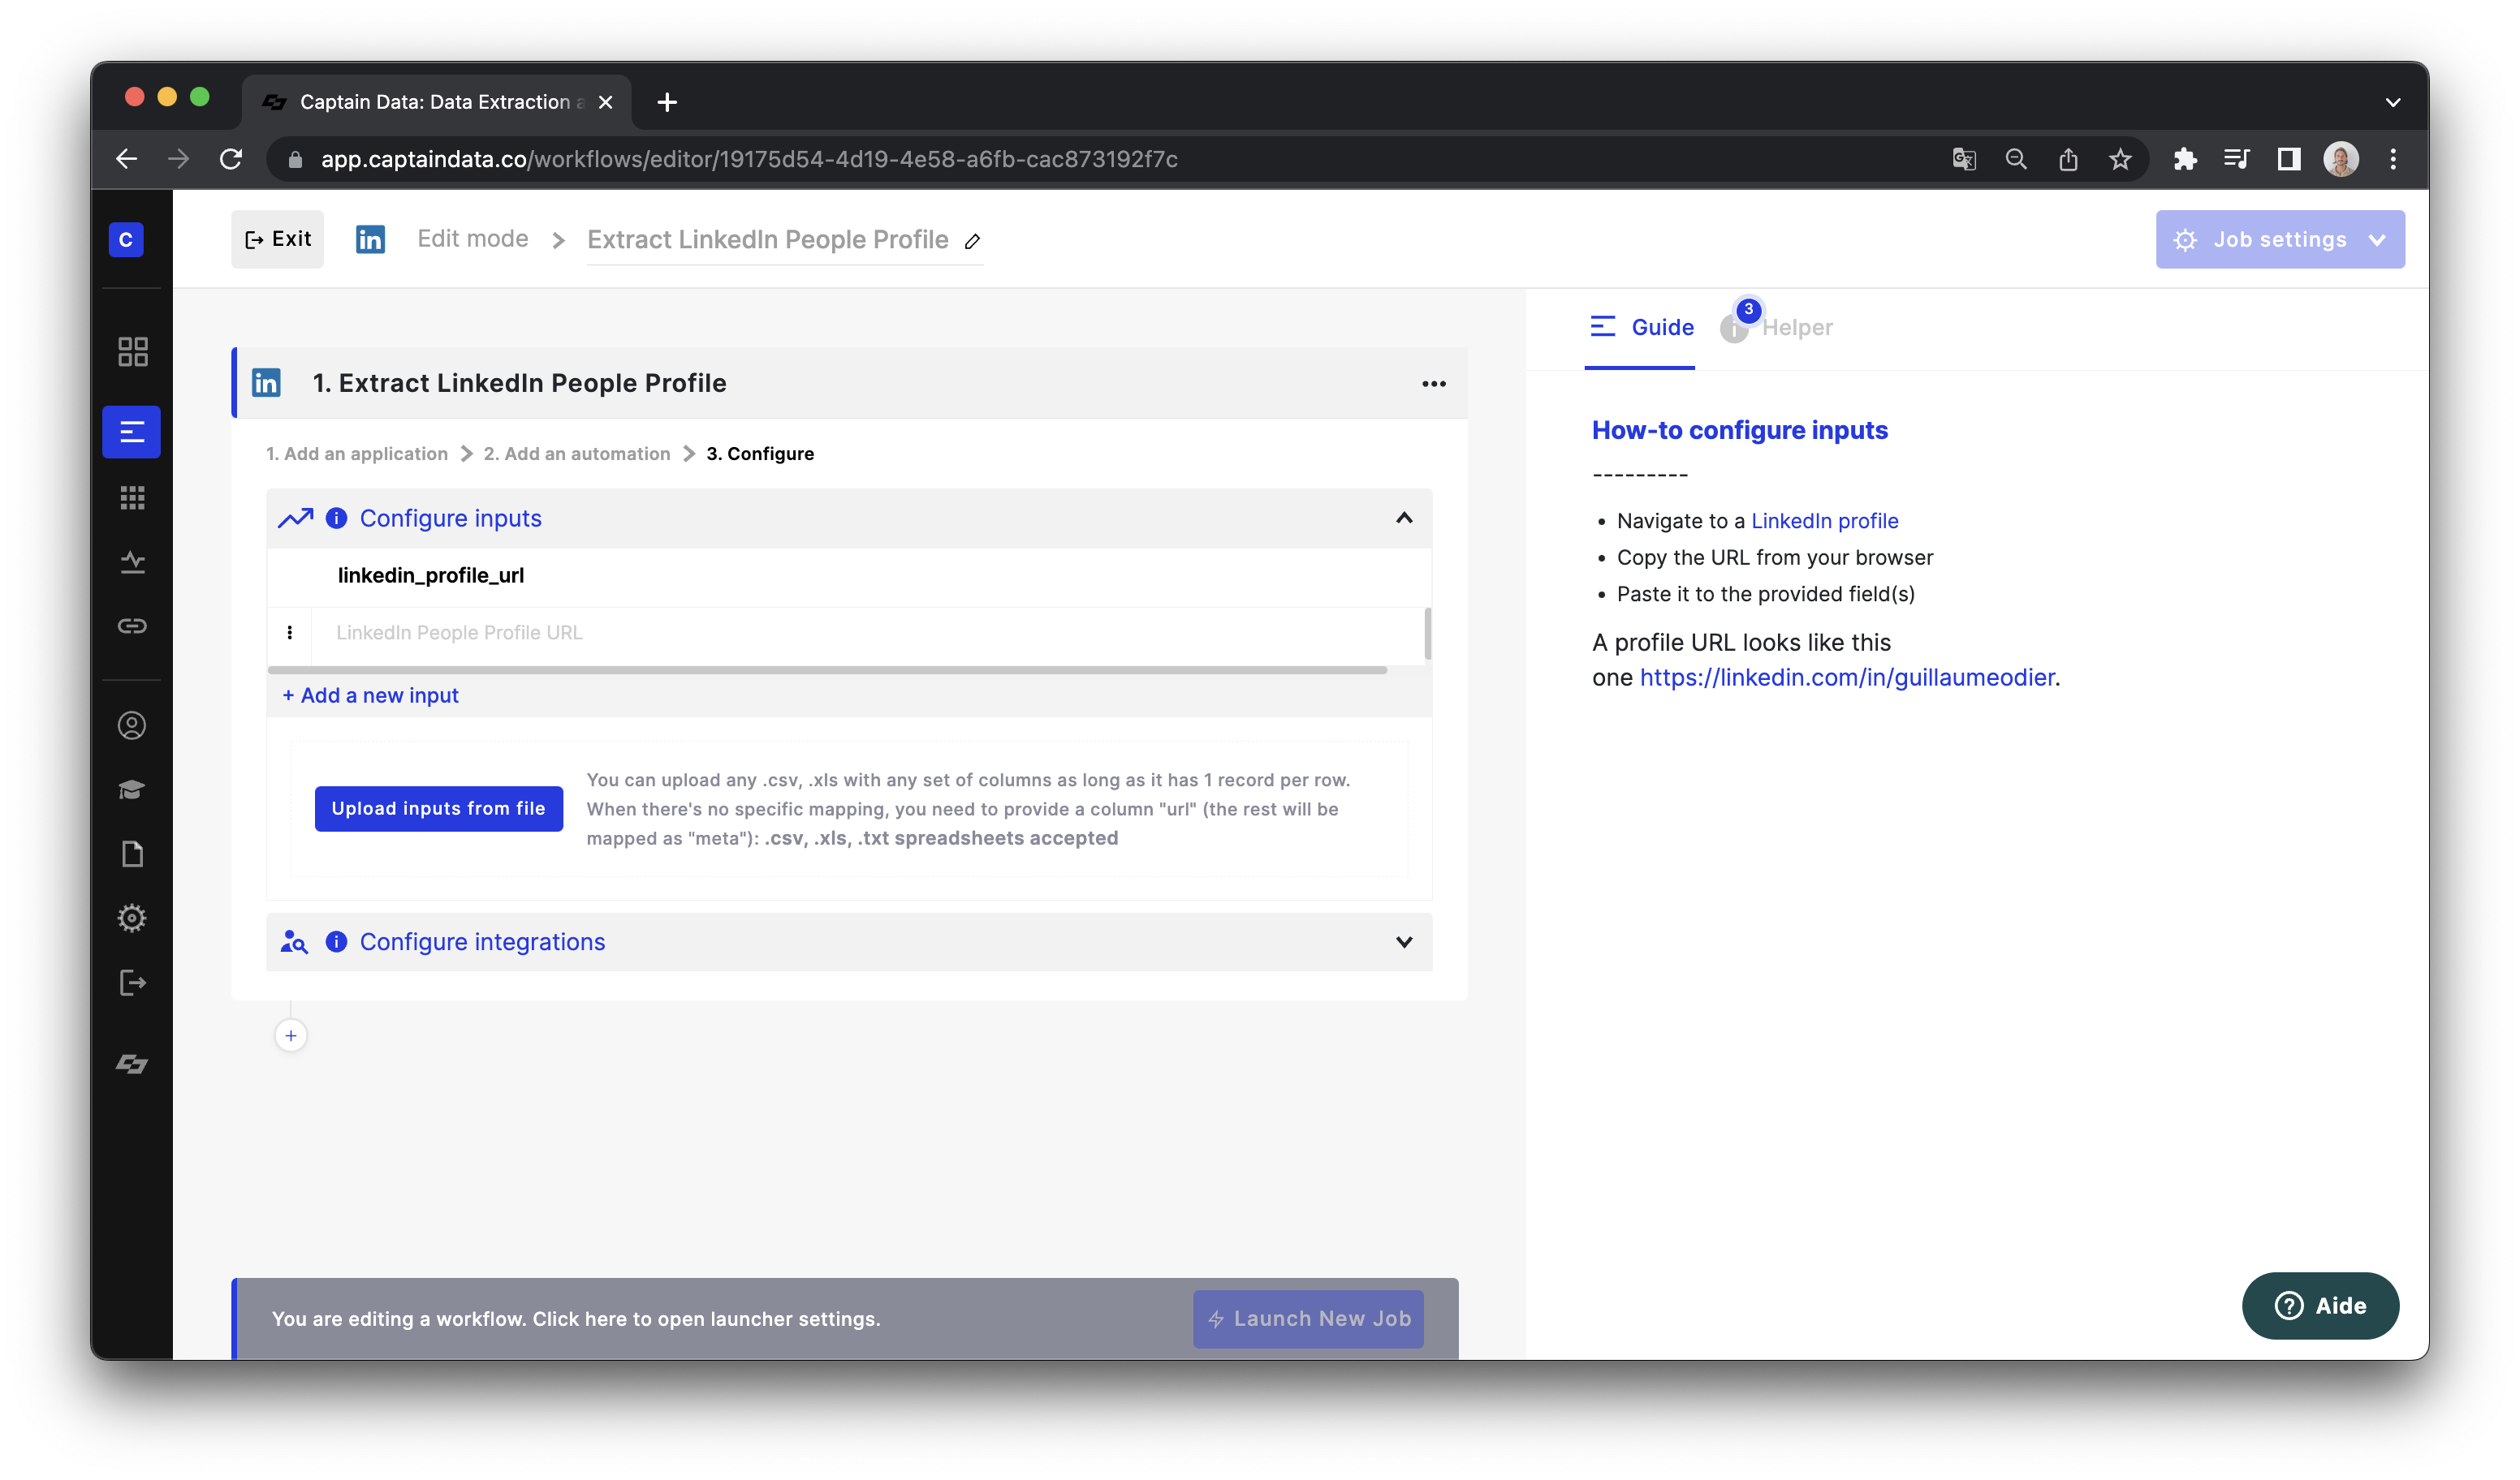This screenshot has width=2520, height=1480.
Task: Open the row options dots for input row
Action: (x=290, y=633)
